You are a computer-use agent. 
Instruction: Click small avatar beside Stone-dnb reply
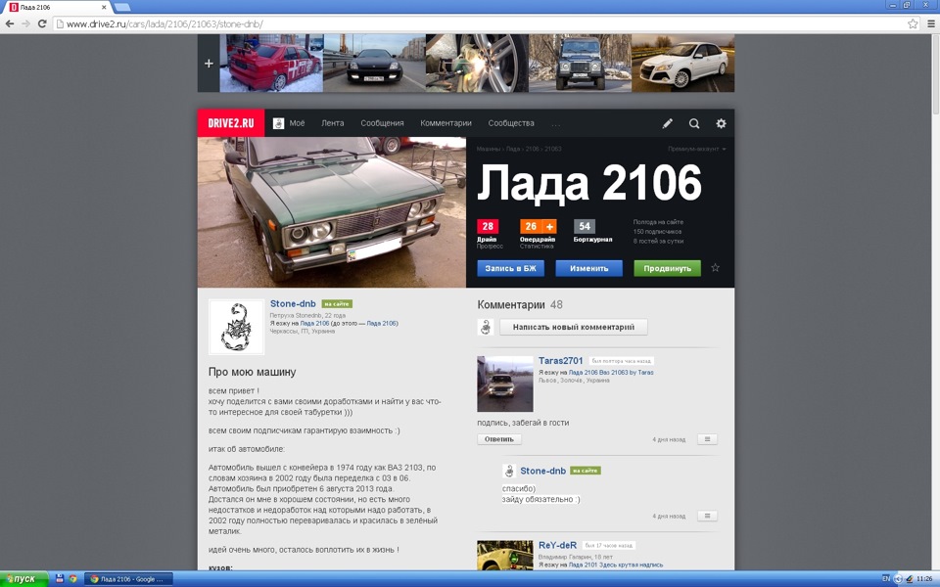click(509, 471)
